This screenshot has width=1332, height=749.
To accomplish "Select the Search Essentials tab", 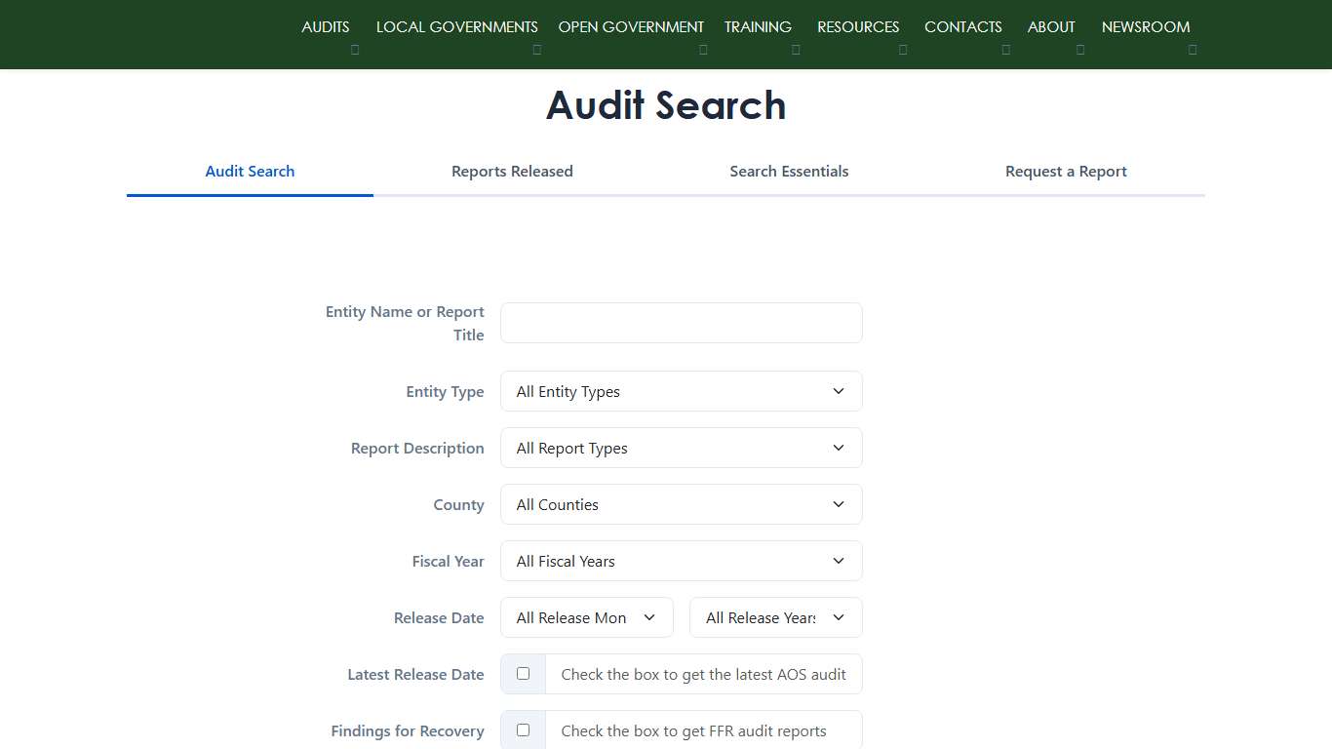I will coord(789,171).
